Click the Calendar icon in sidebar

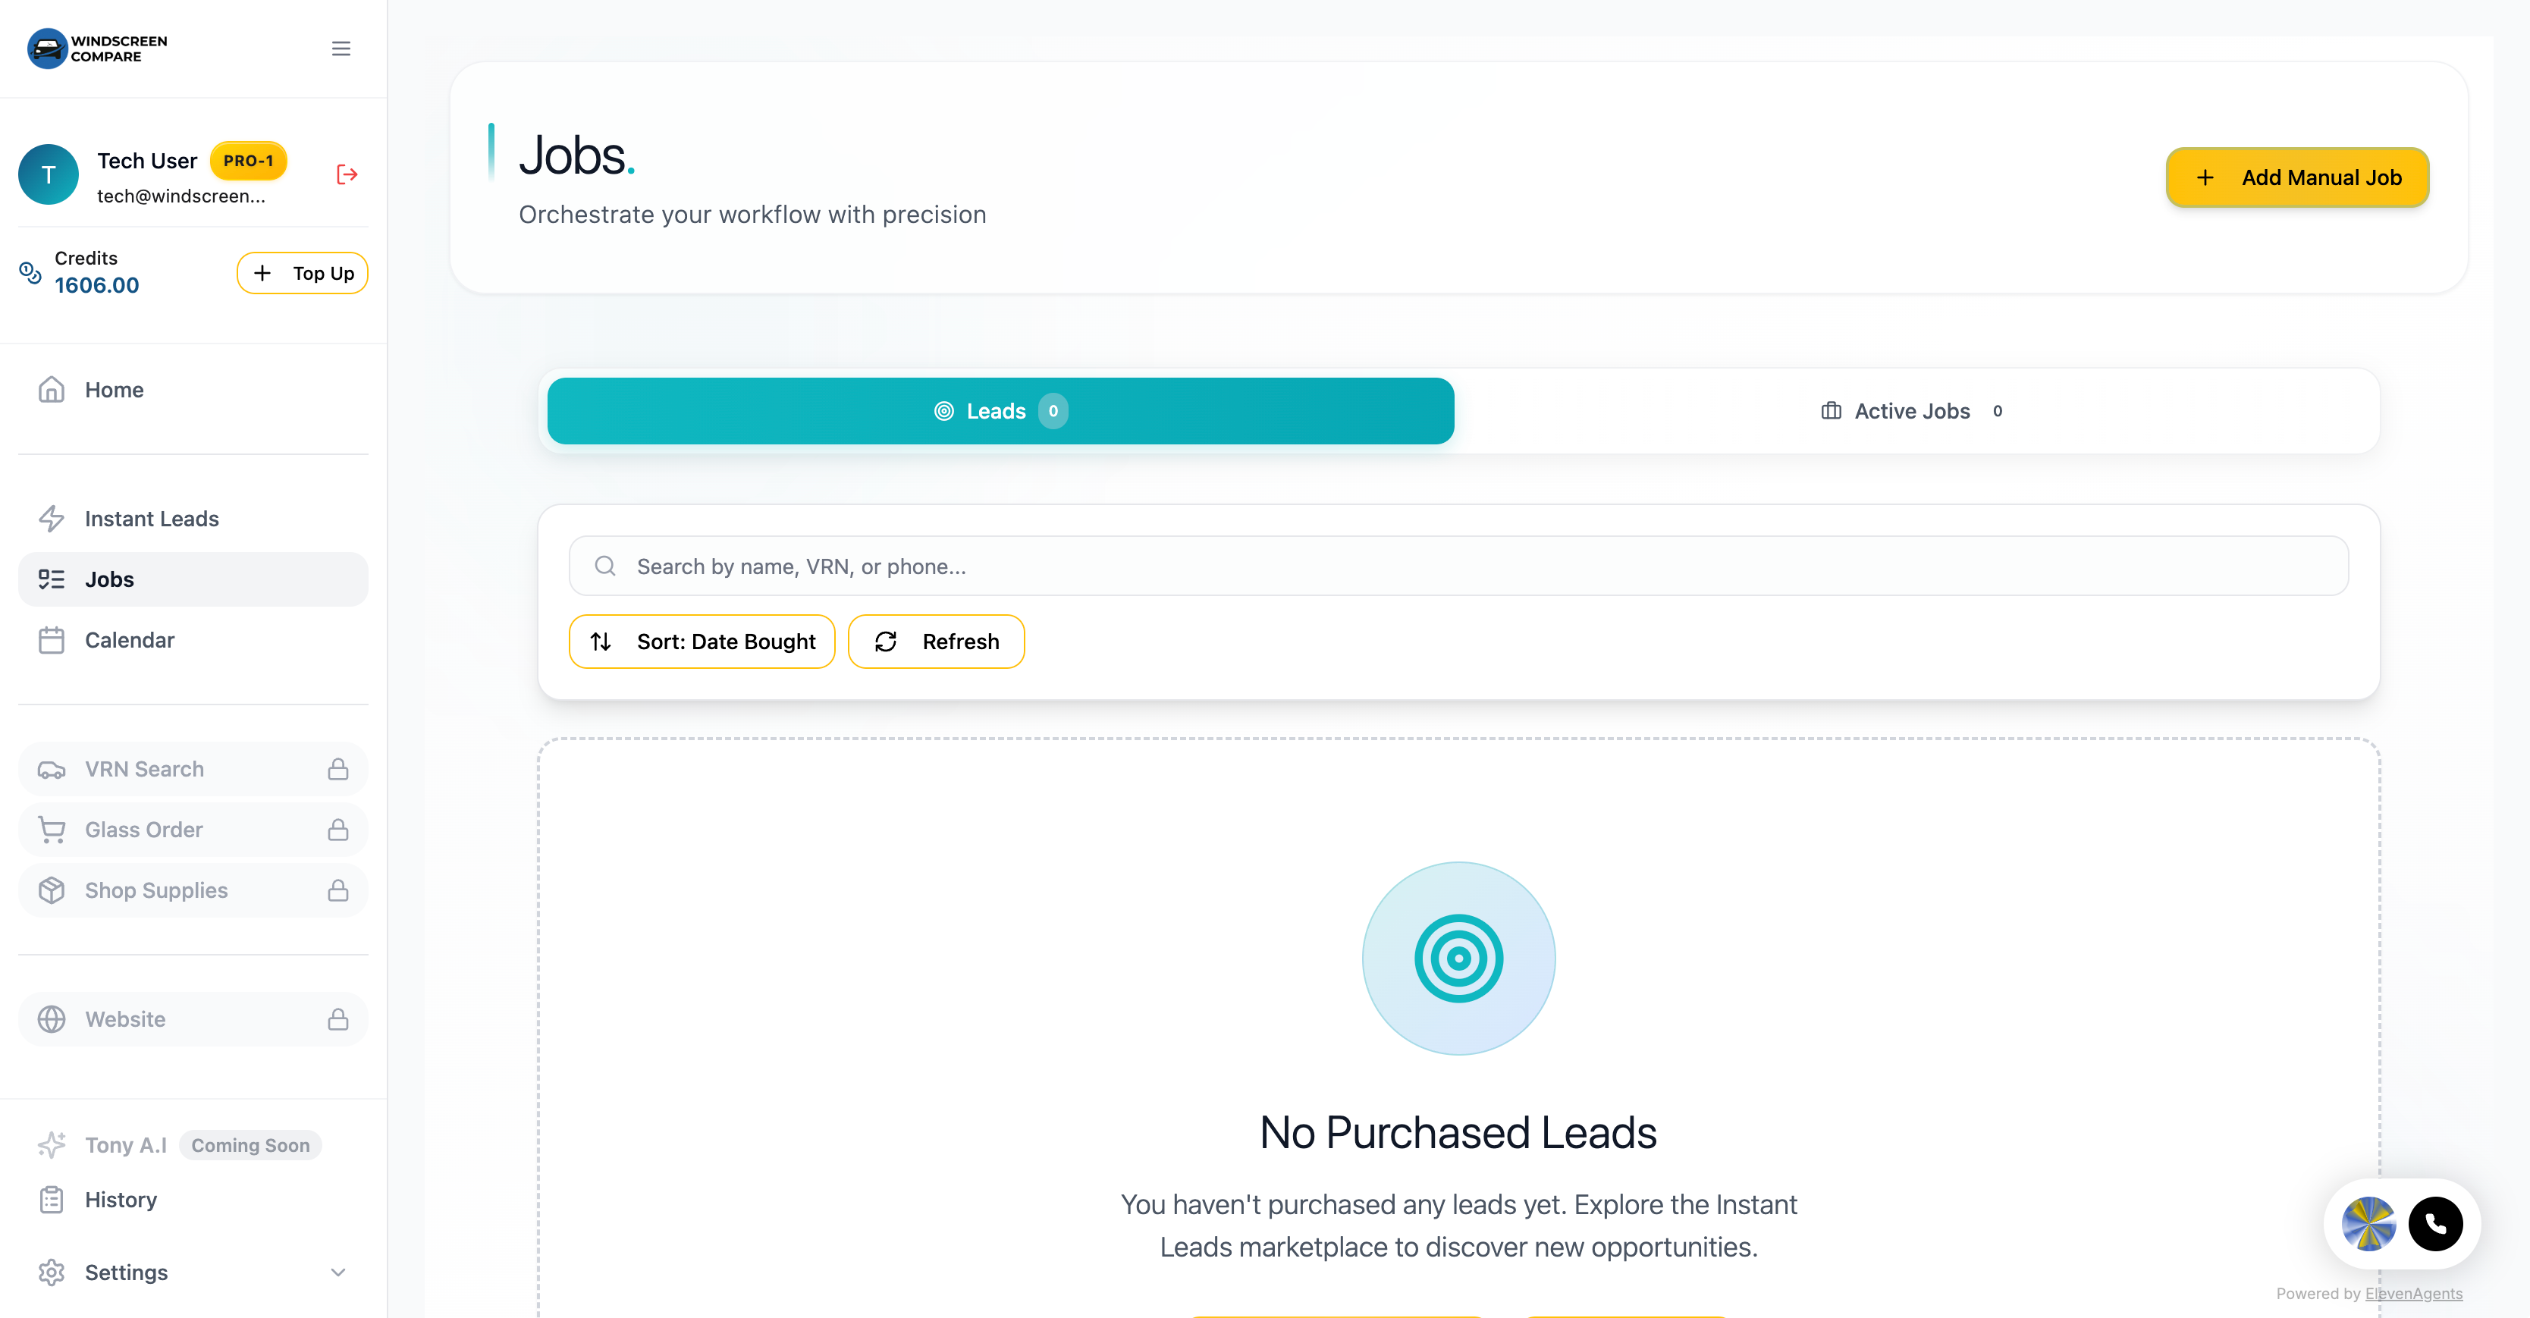point(51,640)
